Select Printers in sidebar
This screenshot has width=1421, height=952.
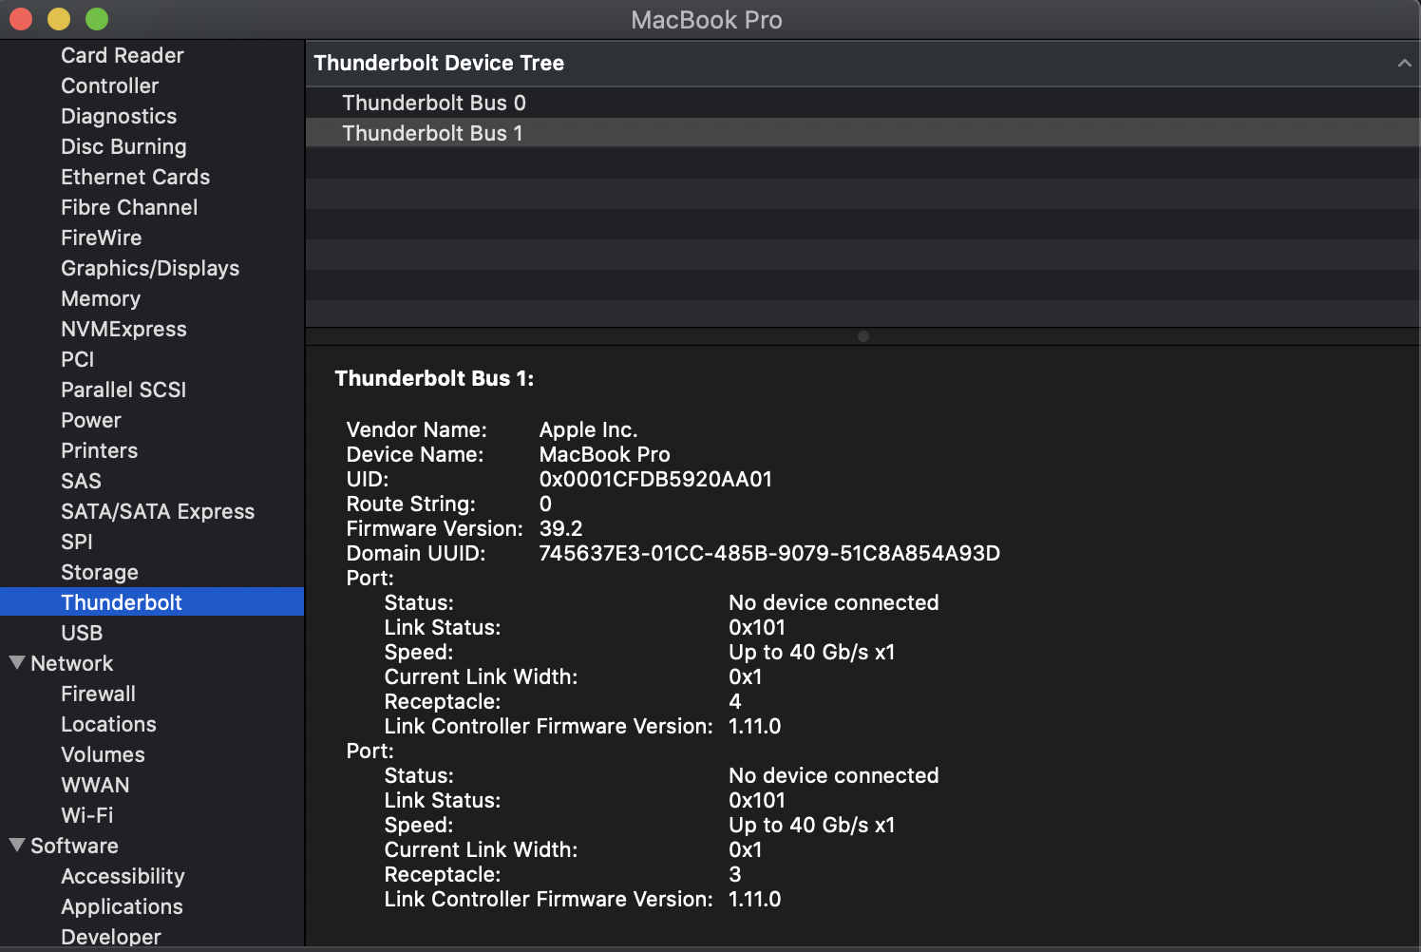coord(100,450)
